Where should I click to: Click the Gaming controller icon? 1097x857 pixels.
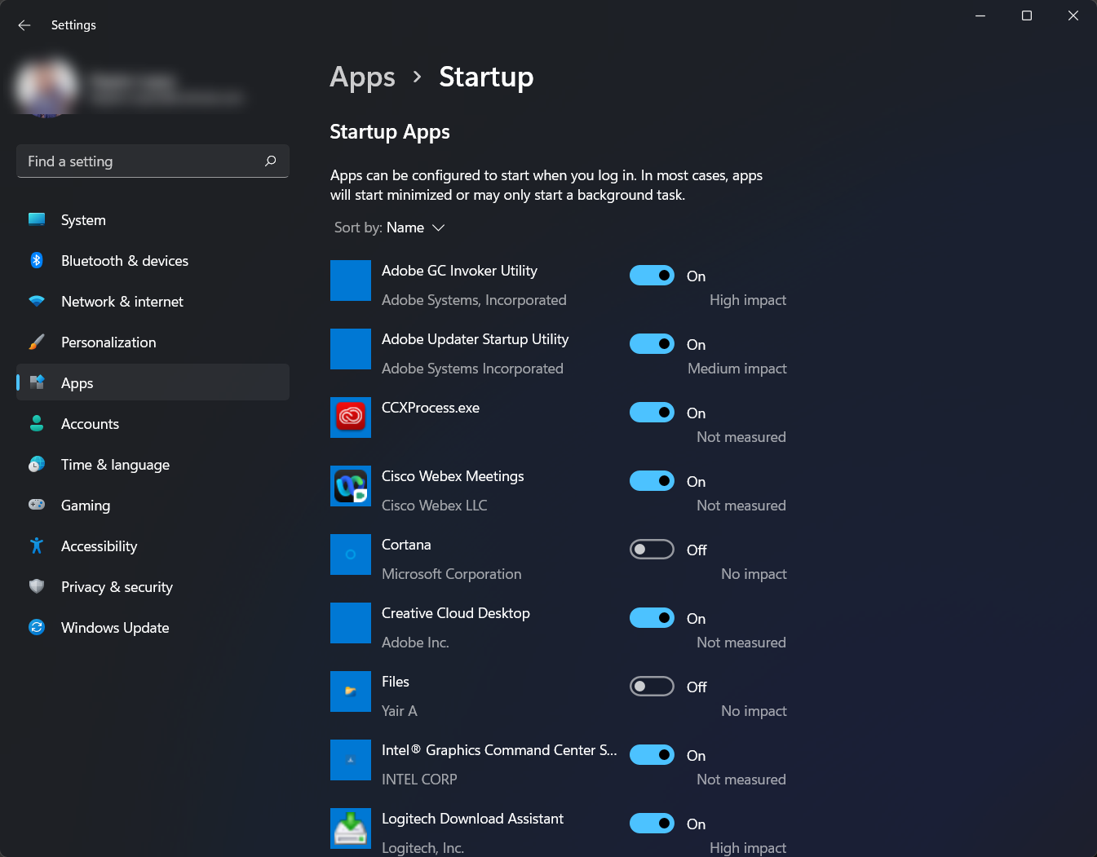pyautogui.click(x=37, y=505)
